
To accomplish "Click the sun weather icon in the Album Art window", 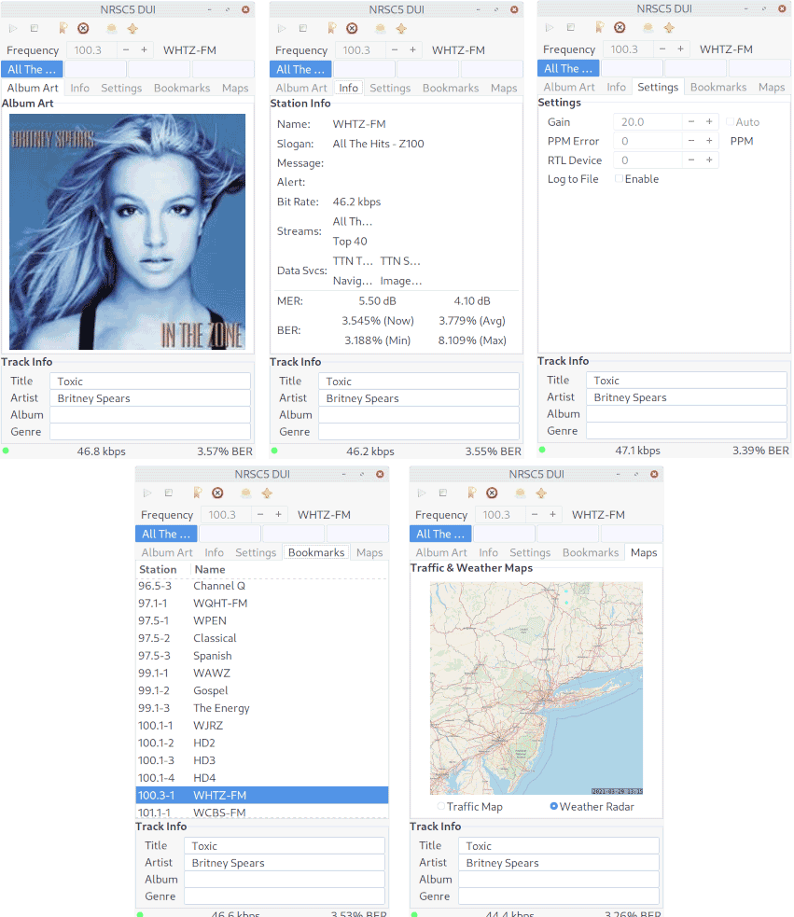I will click(x=111, y=28).
